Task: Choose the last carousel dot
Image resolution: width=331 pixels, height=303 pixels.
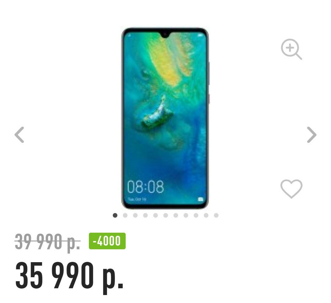Action: click(x=216, y=215)
